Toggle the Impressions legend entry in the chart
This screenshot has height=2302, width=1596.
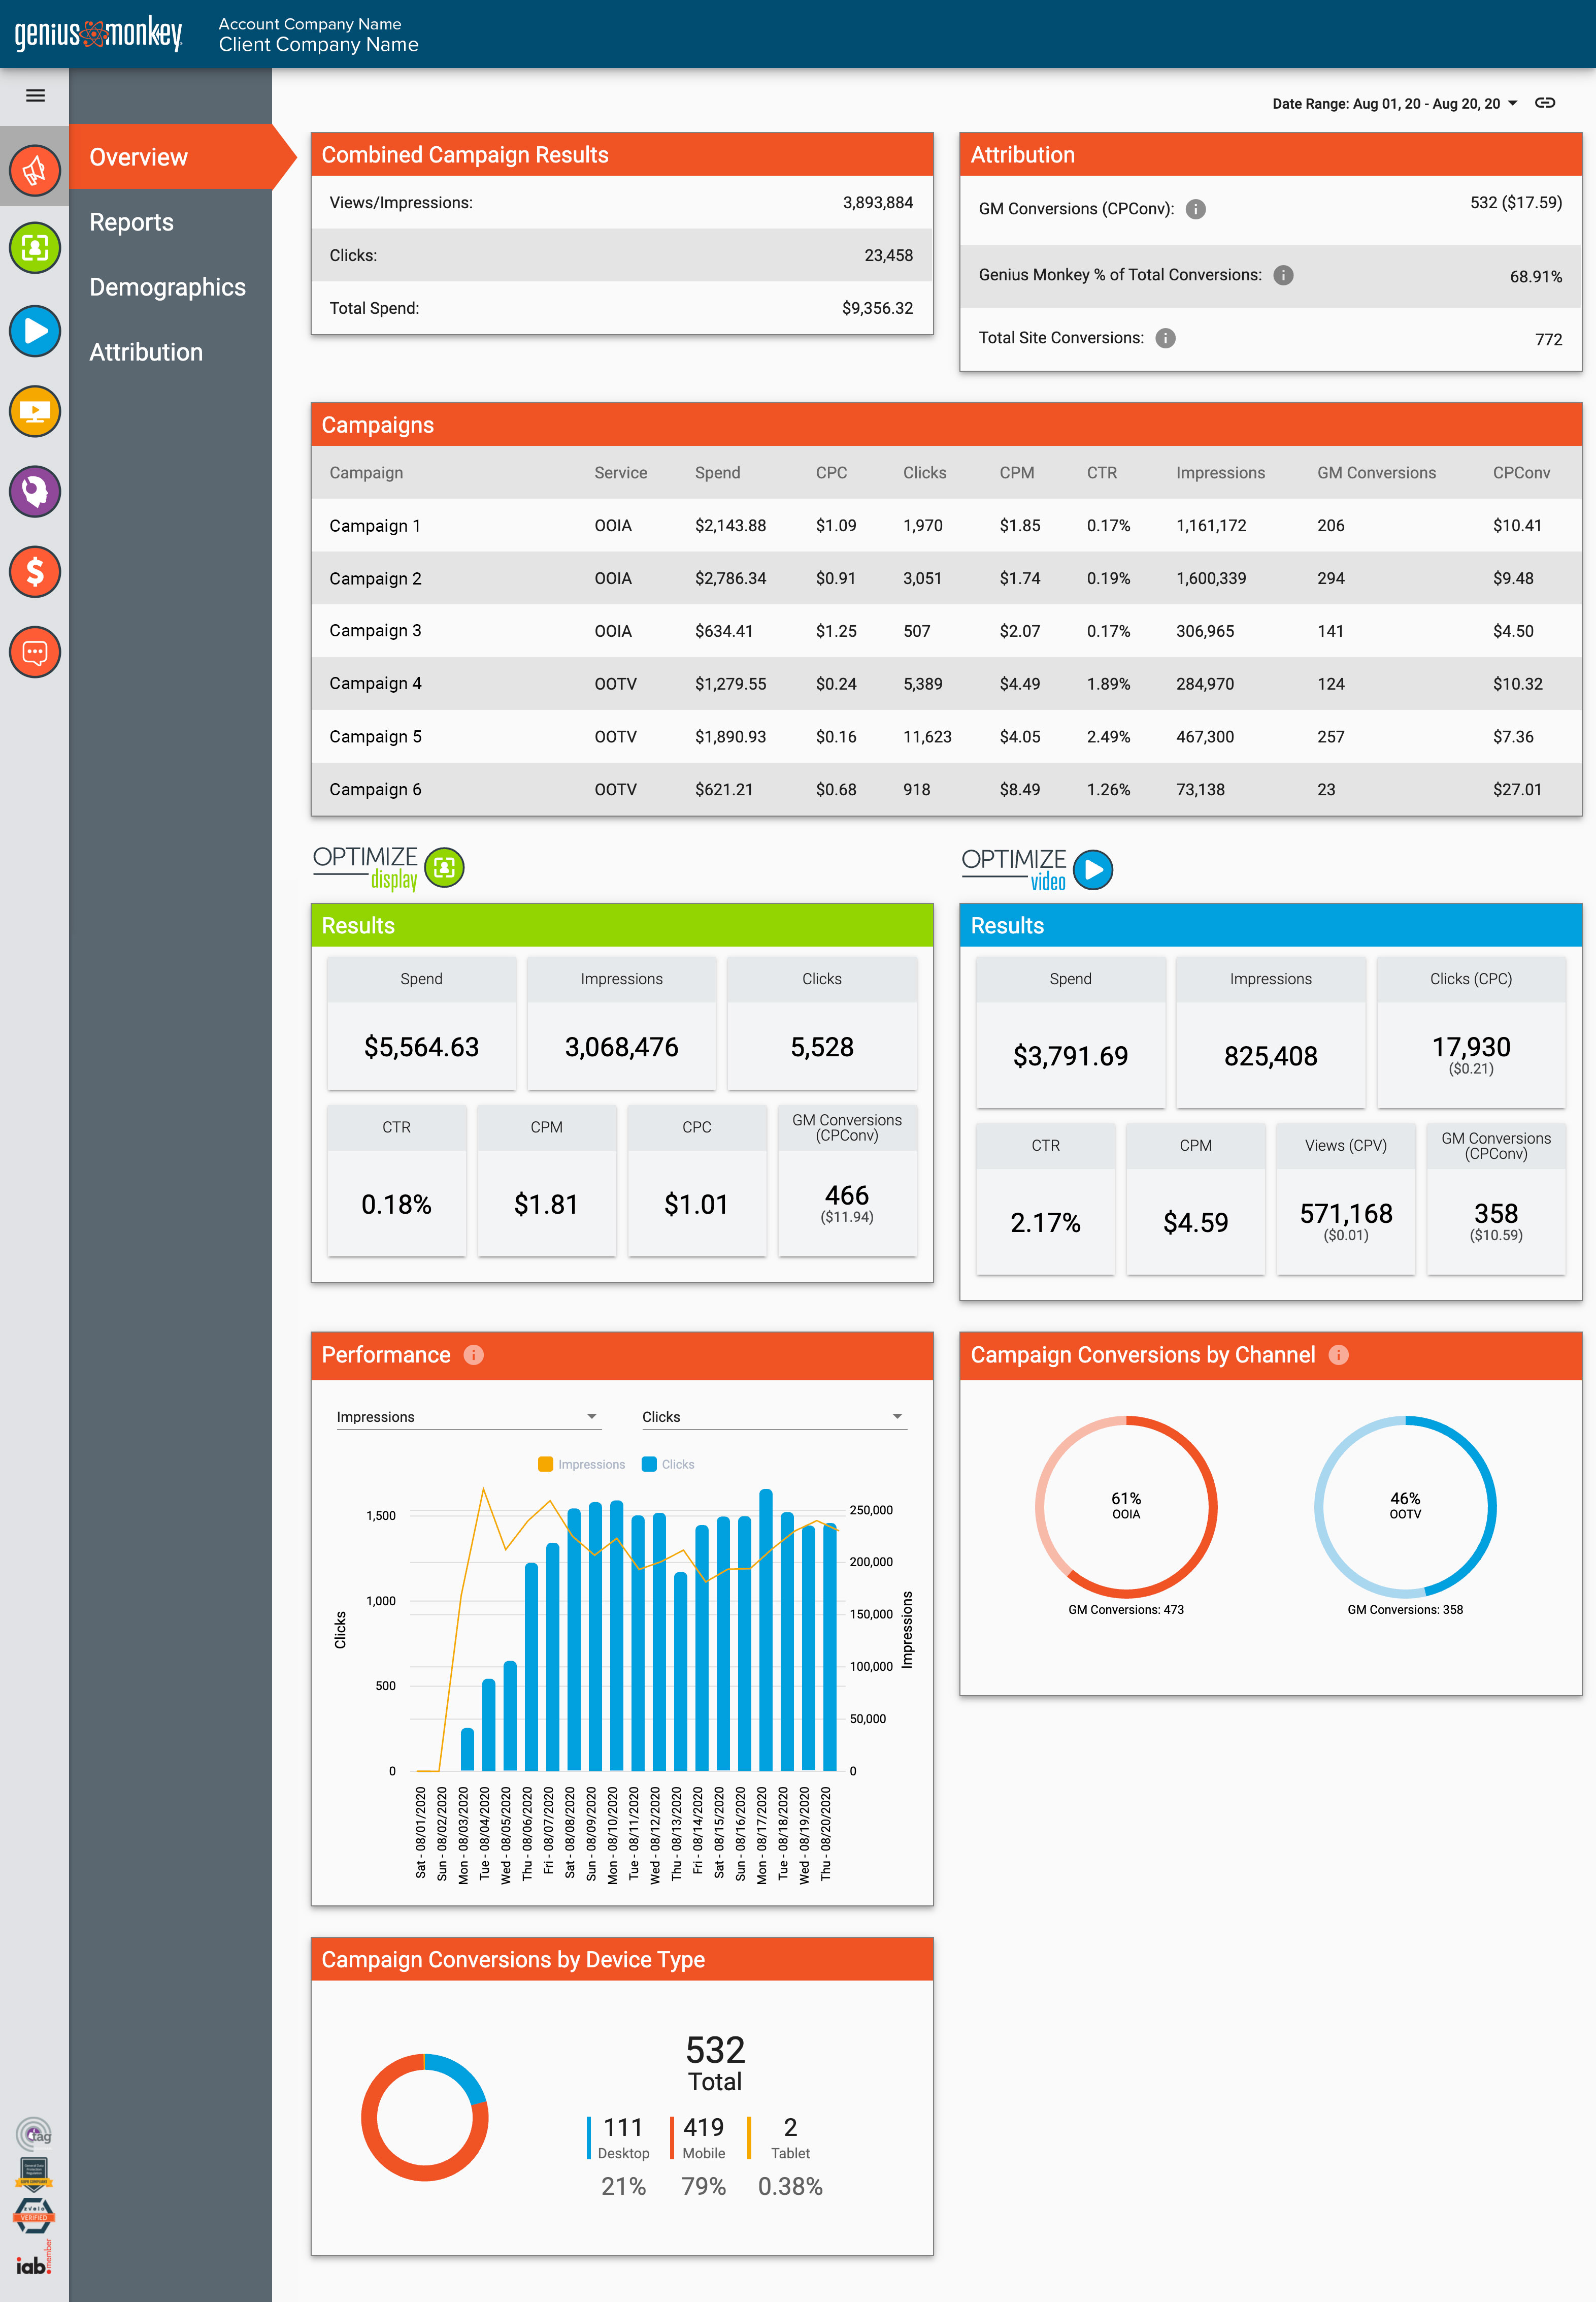tap(581, 1465)
